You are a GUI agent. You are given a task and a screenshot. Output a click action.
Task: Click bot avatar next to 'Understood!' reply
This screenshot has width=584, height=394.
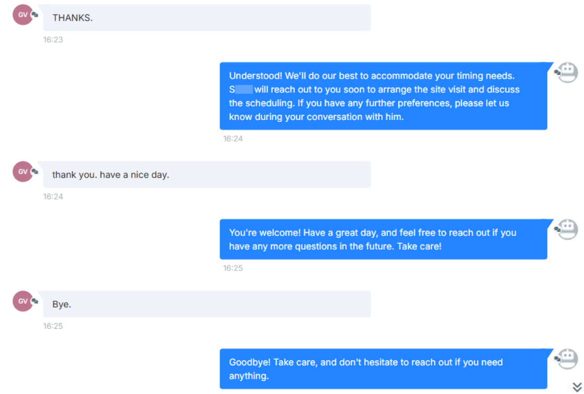[x=567, y=72]
